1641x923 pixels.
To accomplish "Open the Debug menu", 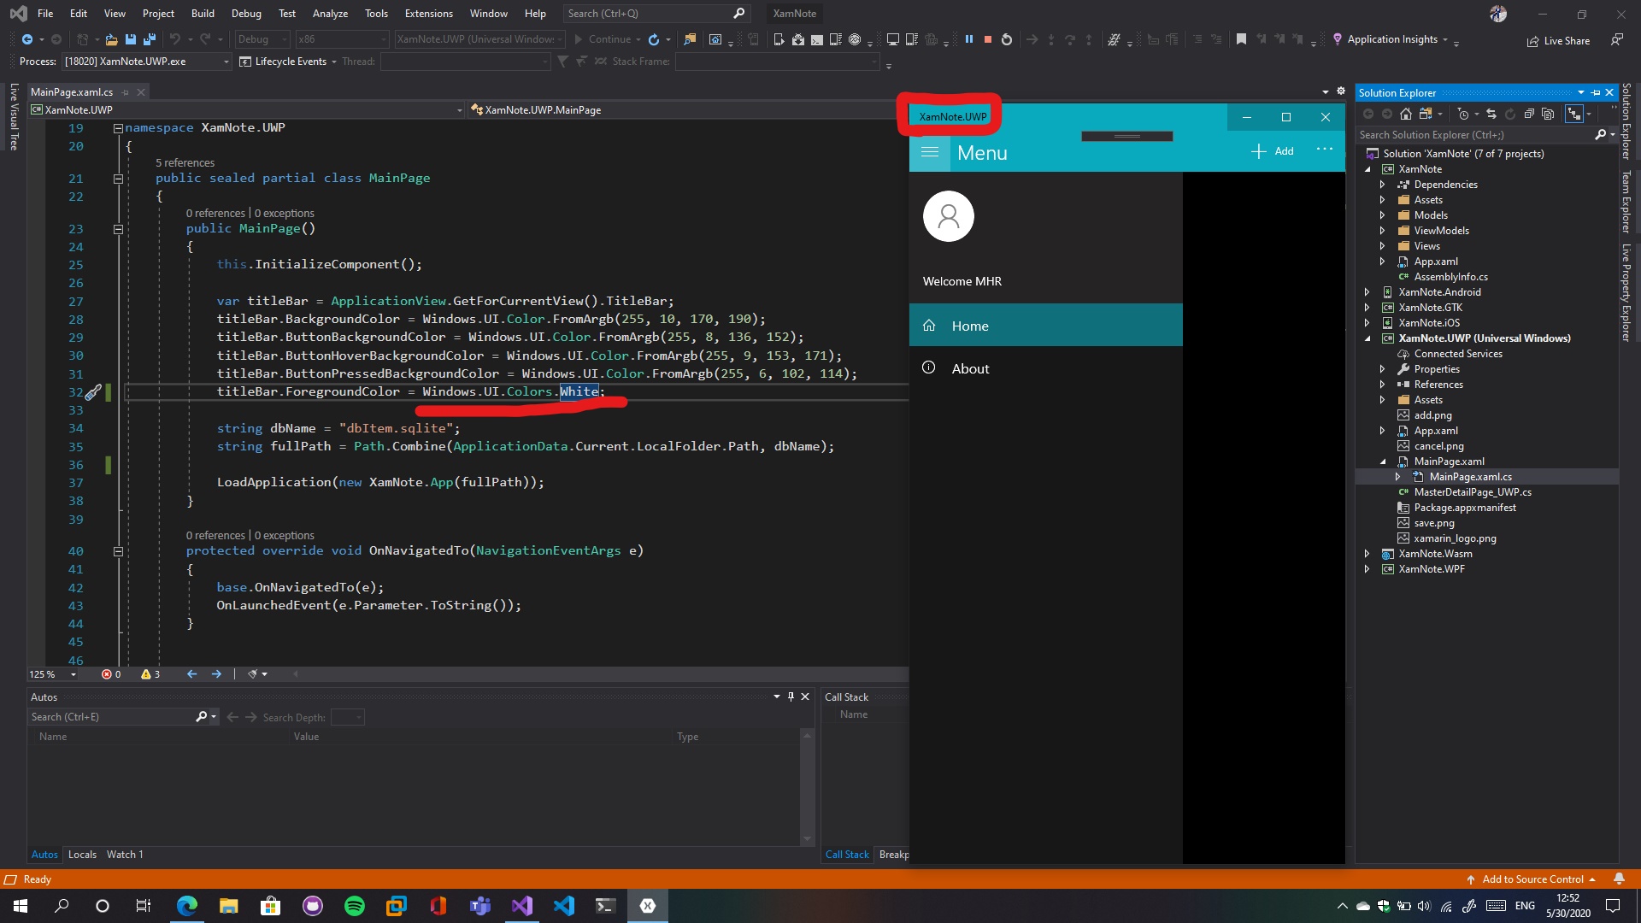I will (246, 13).
